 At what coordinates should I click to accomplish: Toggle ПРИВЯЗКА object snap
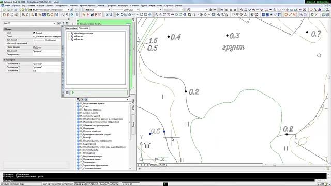[80, 184]
